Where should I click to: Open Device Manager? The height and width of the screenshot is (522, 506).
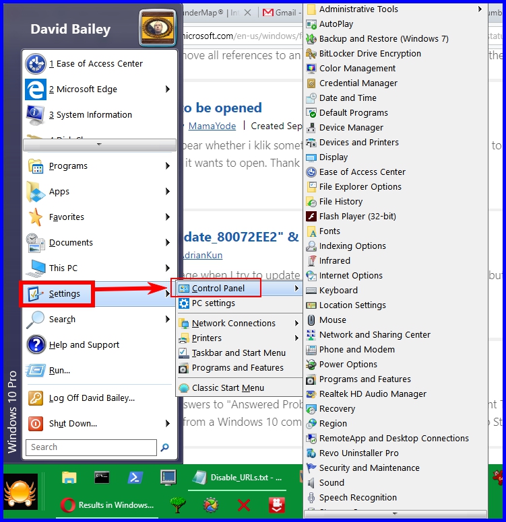(396, 128)
